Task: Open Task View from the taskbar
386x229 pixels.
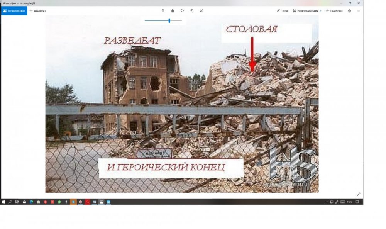Action: click(x=17, y=202)
